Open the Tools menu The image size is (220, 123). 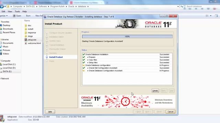coord(17,11)
